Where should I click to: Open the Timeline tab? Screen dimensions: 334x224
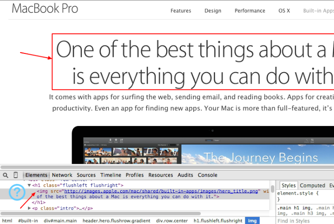click(x=110, y=175)
